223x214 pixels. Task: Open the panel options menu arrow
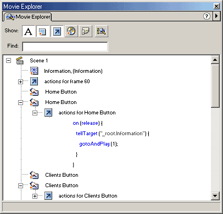pos(216,16)
